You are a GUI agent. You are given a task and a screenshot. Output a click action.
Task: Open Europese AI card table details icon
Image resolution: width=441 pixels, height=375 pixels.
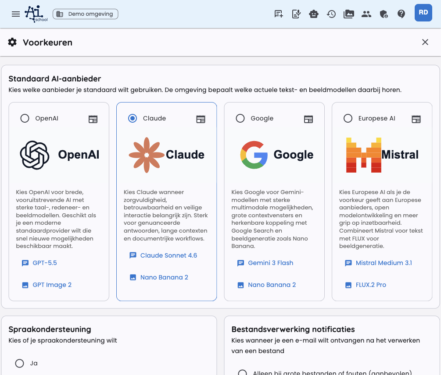tap(416, 119)
